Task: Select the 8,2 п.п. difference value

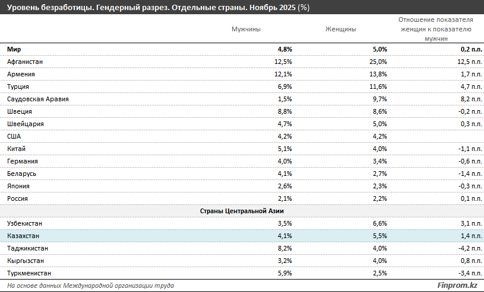Action: (472, 99)
